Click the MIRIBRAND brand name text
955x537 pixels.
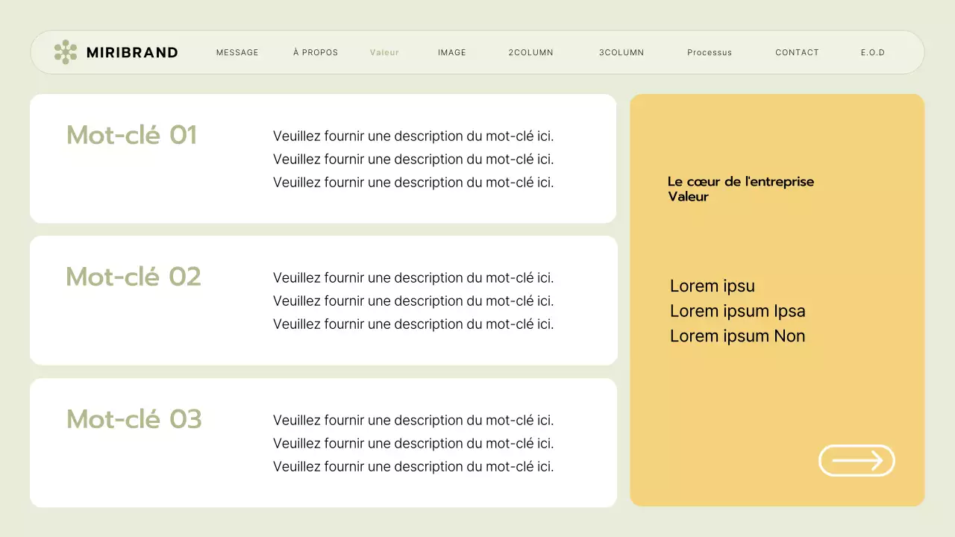pyautogui.click(x=133, y=52)
